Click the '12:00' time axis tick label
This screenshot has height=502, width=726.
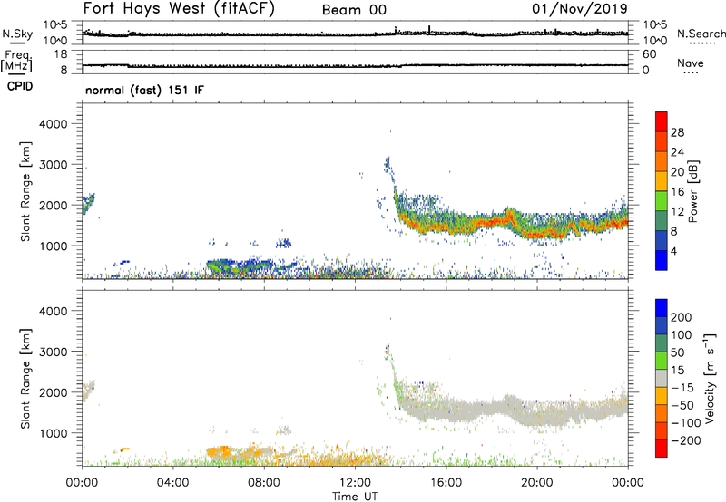point(355,483)
